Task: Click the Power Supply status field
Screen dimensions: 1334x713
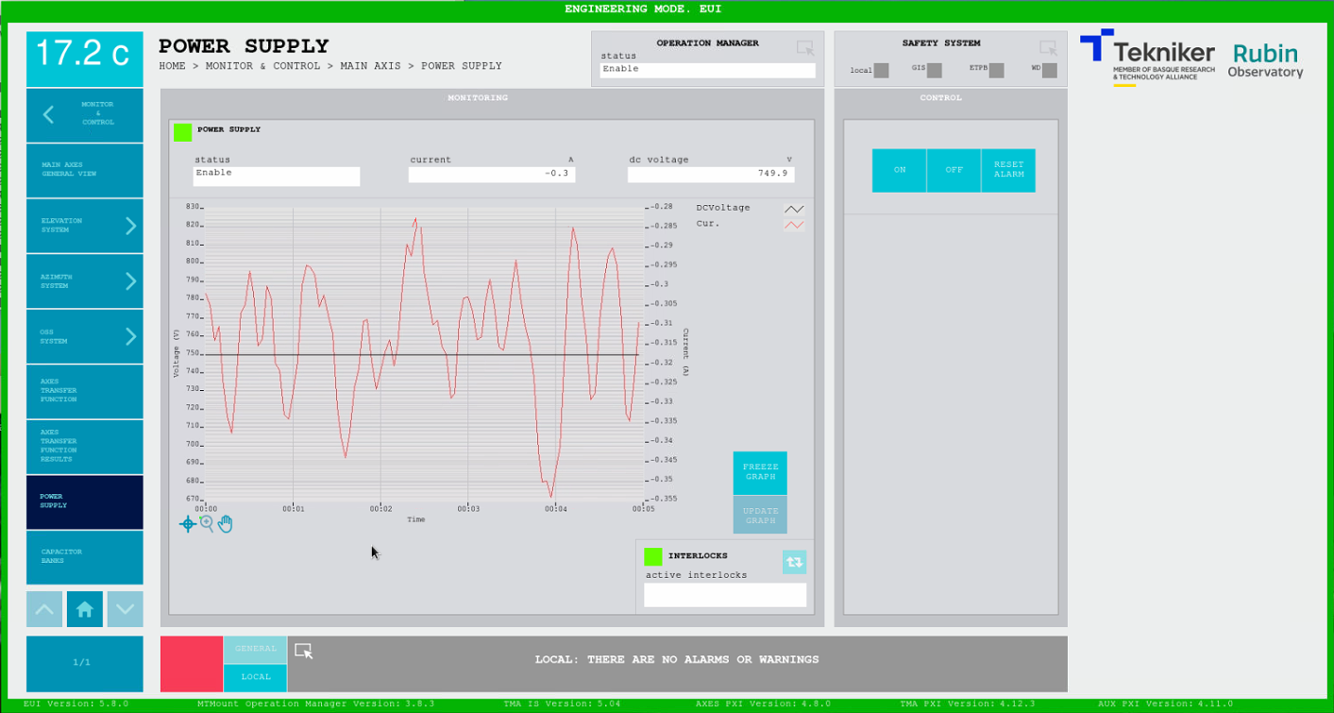Action: pos(277,176)
